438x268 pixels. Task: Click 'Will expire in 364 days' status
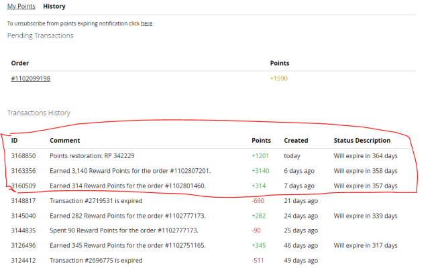(x=366, y=155)
